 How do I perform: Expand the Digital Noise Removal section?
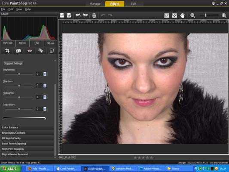coord(27,154)
